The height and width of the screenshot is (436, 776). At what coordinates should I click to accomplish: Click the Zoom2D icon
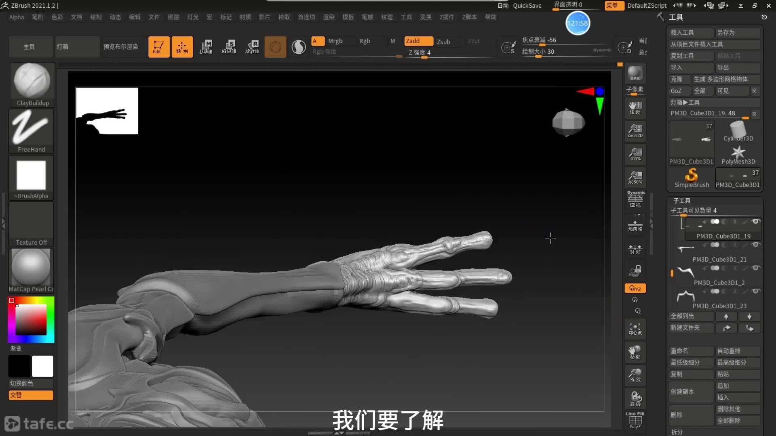click(x=635, y=131)
